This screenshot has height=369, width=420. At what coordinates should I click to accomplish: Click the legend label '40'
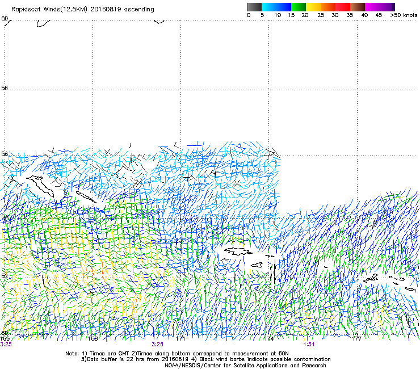[x=364, y=15]
